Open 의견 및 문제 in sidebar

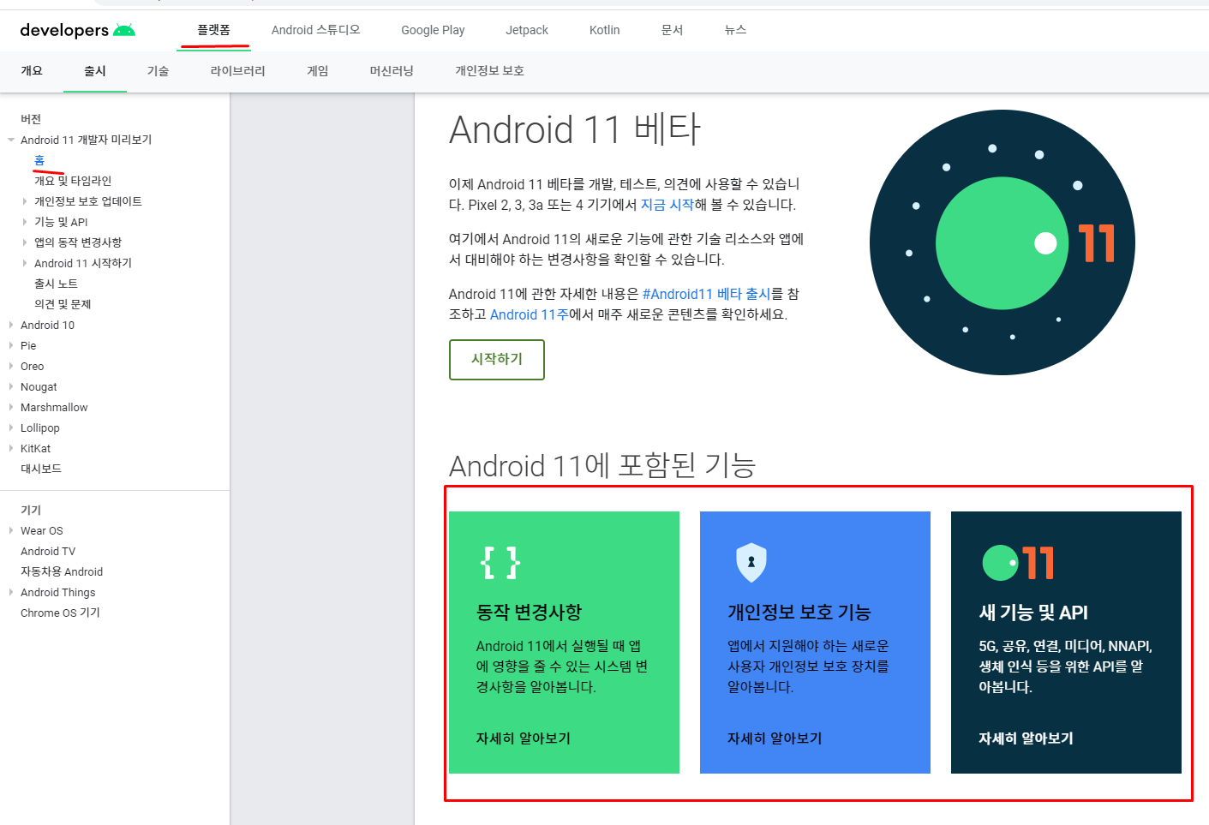pos(63,304)
